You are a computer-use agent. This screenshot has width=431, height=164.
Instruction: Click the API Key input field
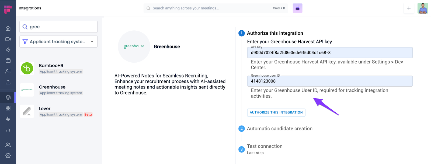(329, 53)
